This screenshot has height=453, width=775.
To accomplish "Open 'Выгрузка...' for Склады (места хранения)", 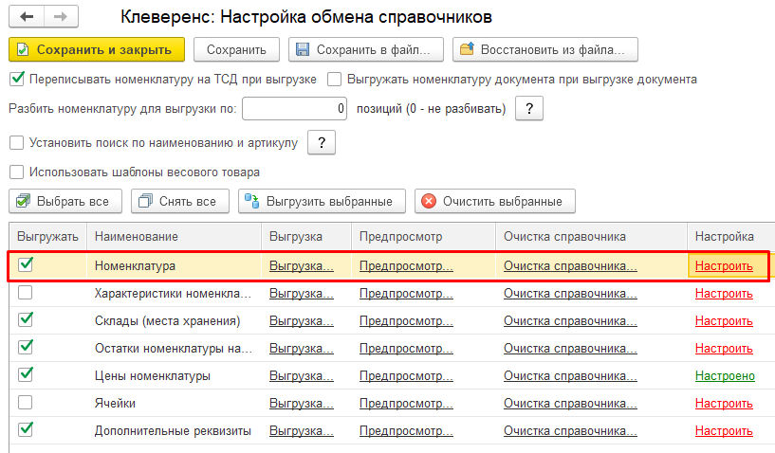I will pos(302,321).
